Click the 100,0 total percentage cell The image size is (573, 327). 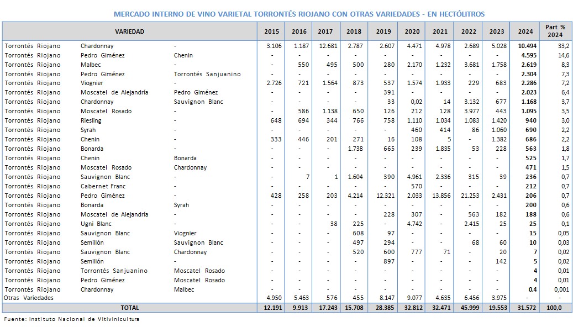click(555, 307)
